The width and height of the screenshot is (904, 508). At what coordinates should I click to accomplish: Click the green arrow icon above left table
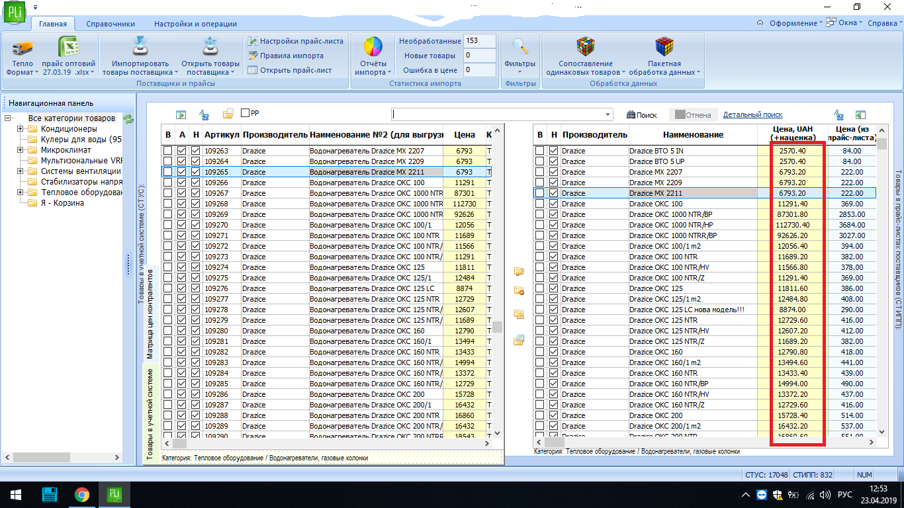point(181,114)
